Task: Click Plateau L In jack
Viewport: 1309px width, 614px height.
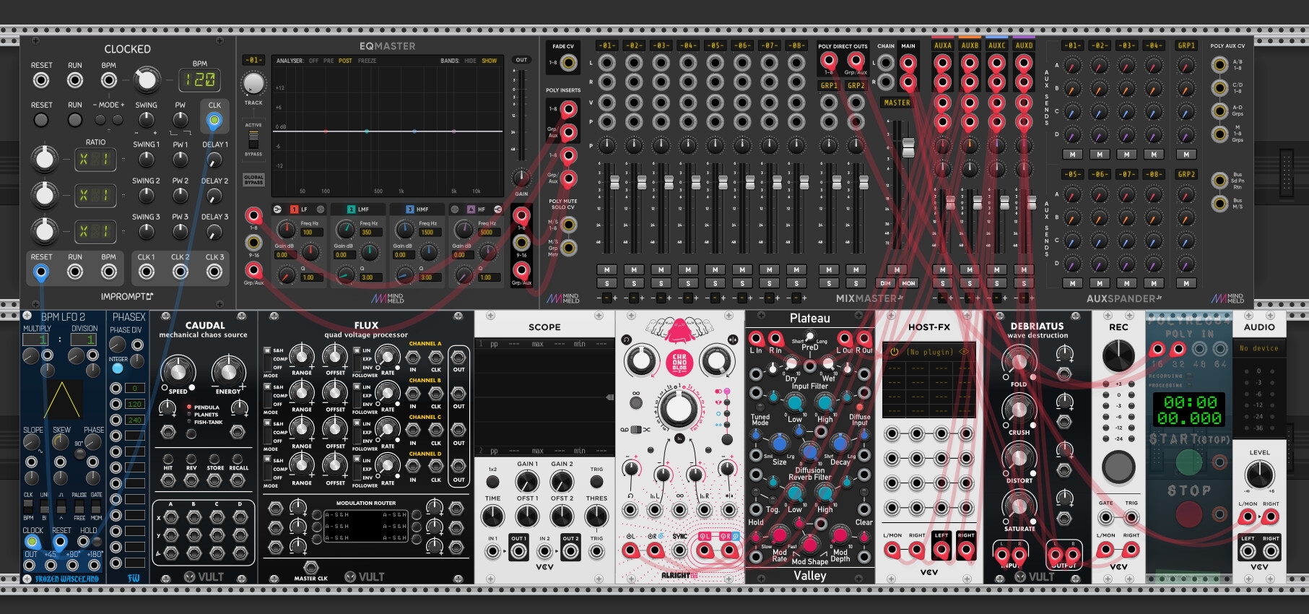Action: [x=756, y=338]
